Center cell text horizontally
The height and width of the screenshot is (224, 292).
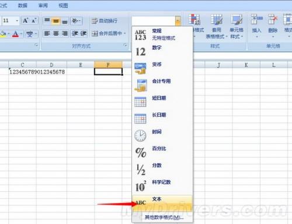click(x=56, y=33)
